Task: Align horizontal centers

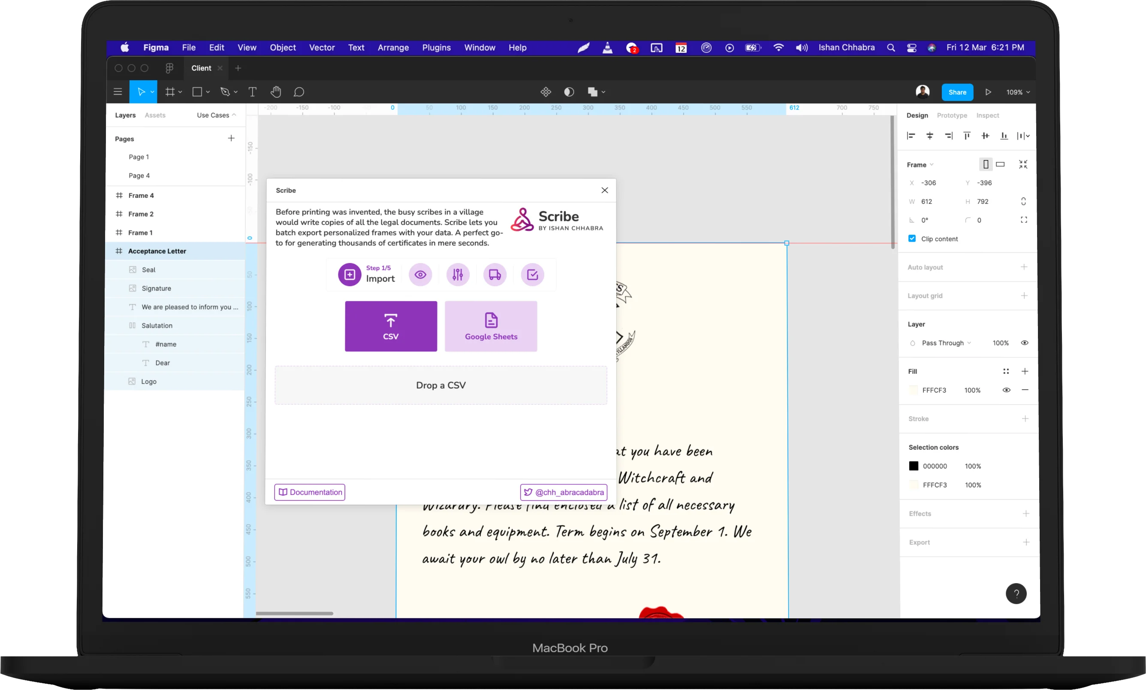Action: click(930, 136)
